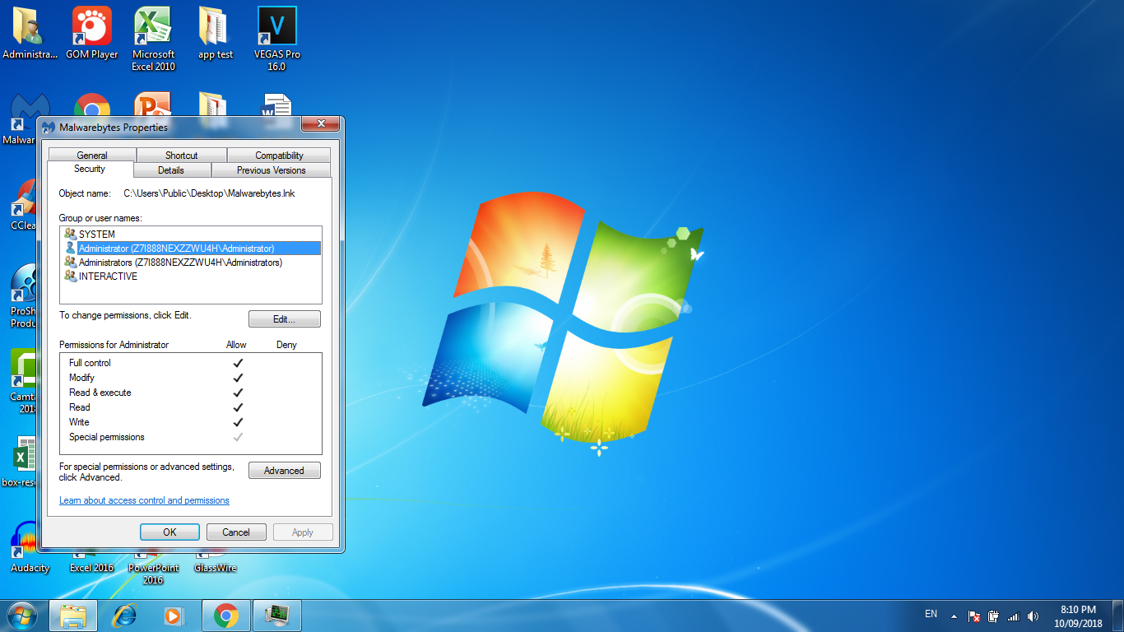Open the clock showing 8:10 PM
This screenshot has width=1124, height=632.
1078,616
